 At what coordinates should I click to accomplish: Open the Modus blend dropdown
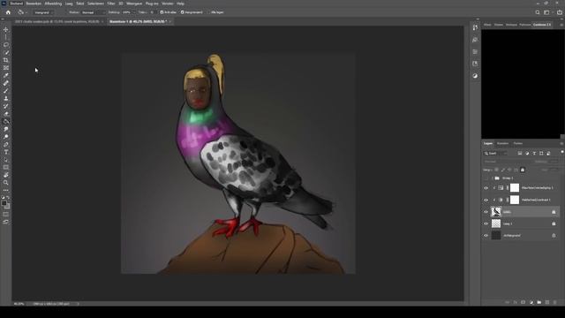[93, 12]
